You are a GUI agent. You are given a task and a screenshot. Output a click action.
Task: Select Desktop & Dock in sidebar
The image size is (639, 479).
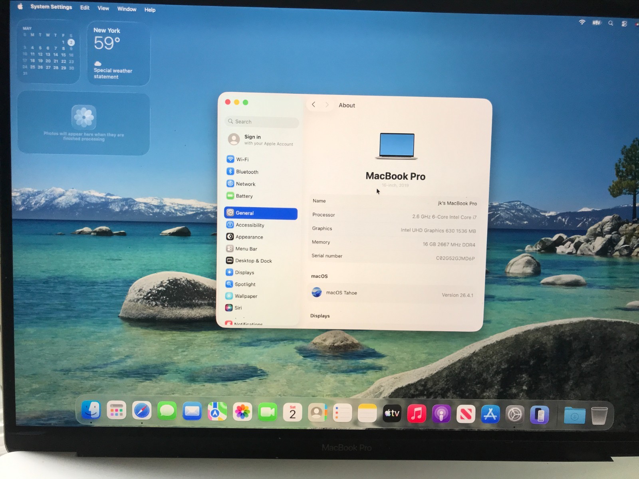tap(261, 261)
